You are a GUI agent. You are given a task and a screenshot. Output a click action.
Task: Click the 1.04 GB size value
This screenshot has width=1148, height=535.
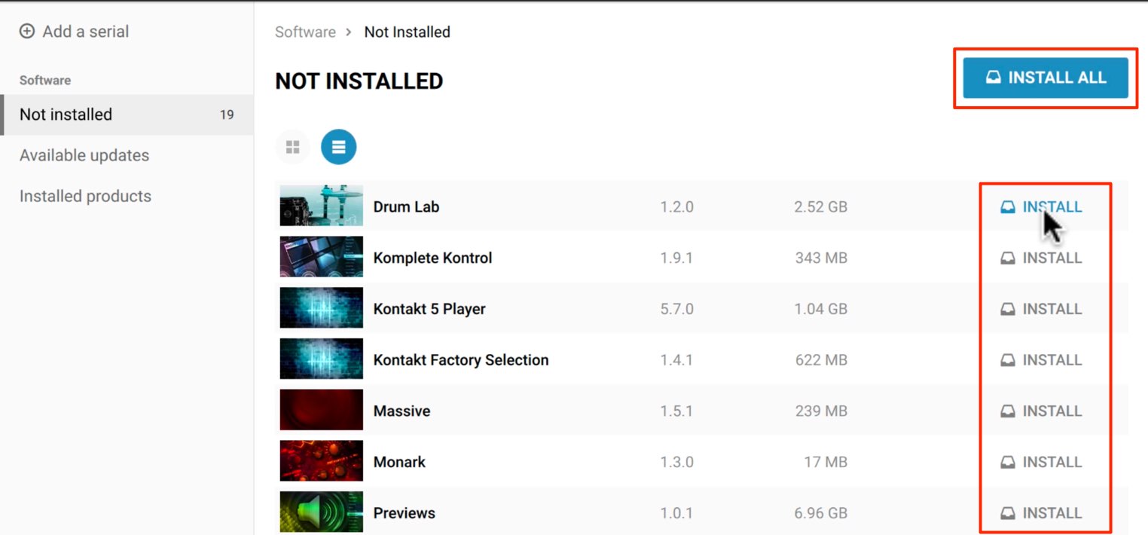pos(820,309)
